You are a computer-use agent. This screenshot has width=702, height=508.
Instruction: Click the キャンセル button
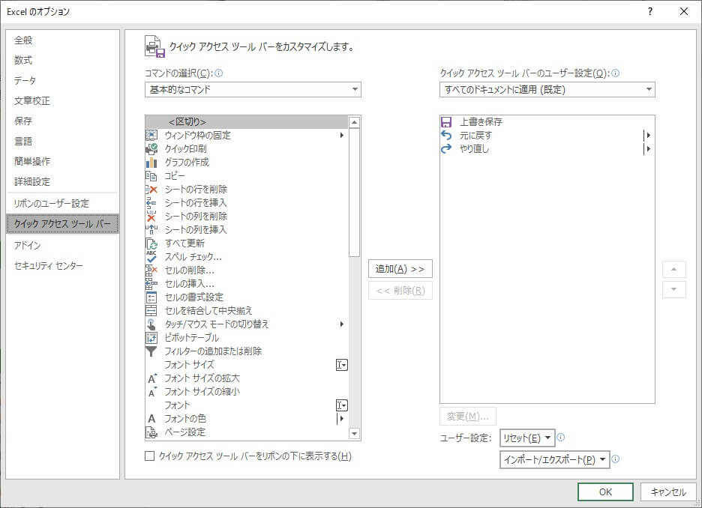pyautogui.click(x=668, y=492)
